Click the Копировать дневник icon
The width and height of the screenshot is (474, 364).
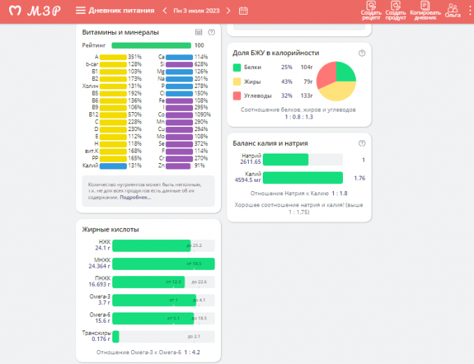425,10
